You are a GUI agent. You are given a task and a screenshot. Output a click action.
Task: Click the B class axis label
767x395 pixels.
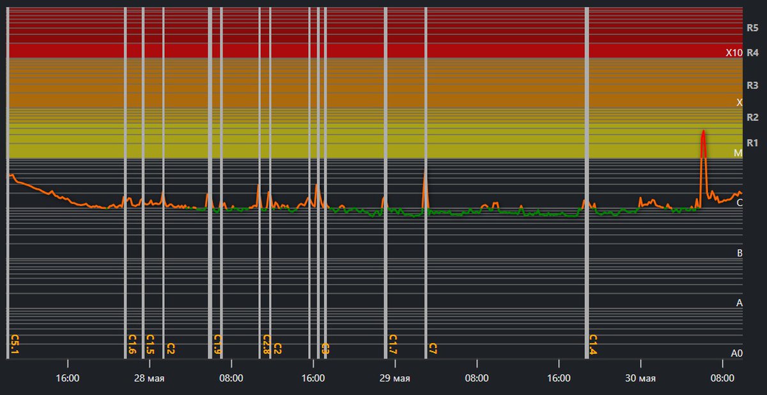(740, 253)
